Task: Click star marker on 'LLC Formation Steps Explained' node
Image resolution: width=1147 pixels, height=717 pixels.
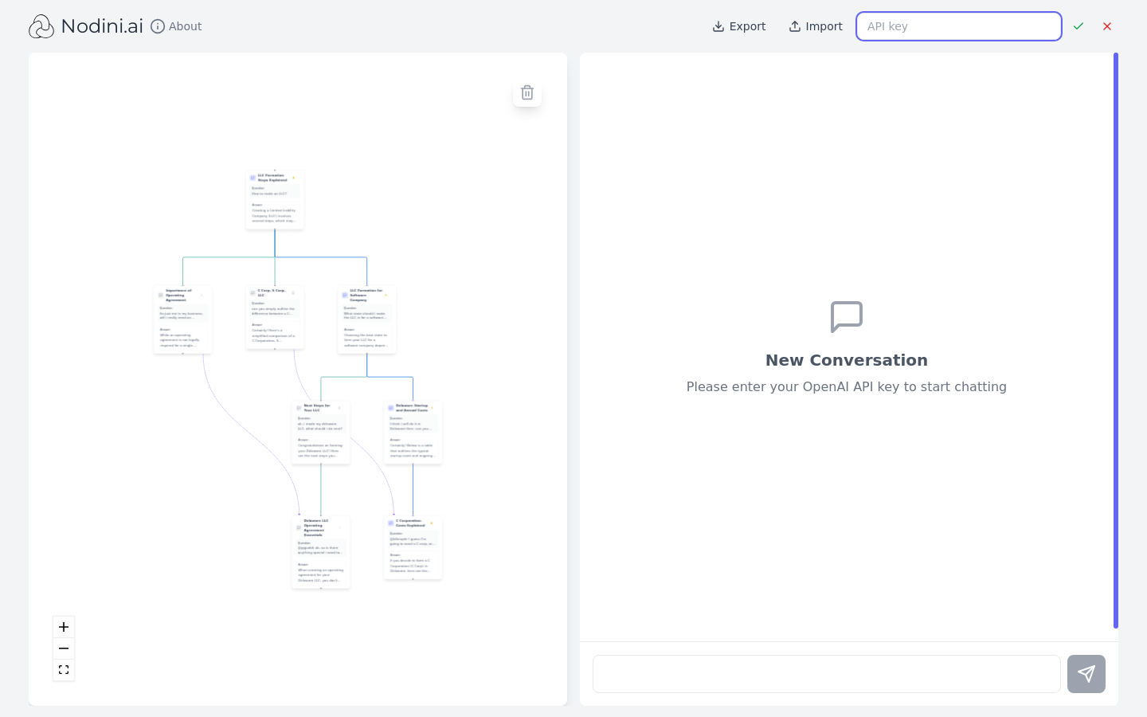Action: [294, 178]
